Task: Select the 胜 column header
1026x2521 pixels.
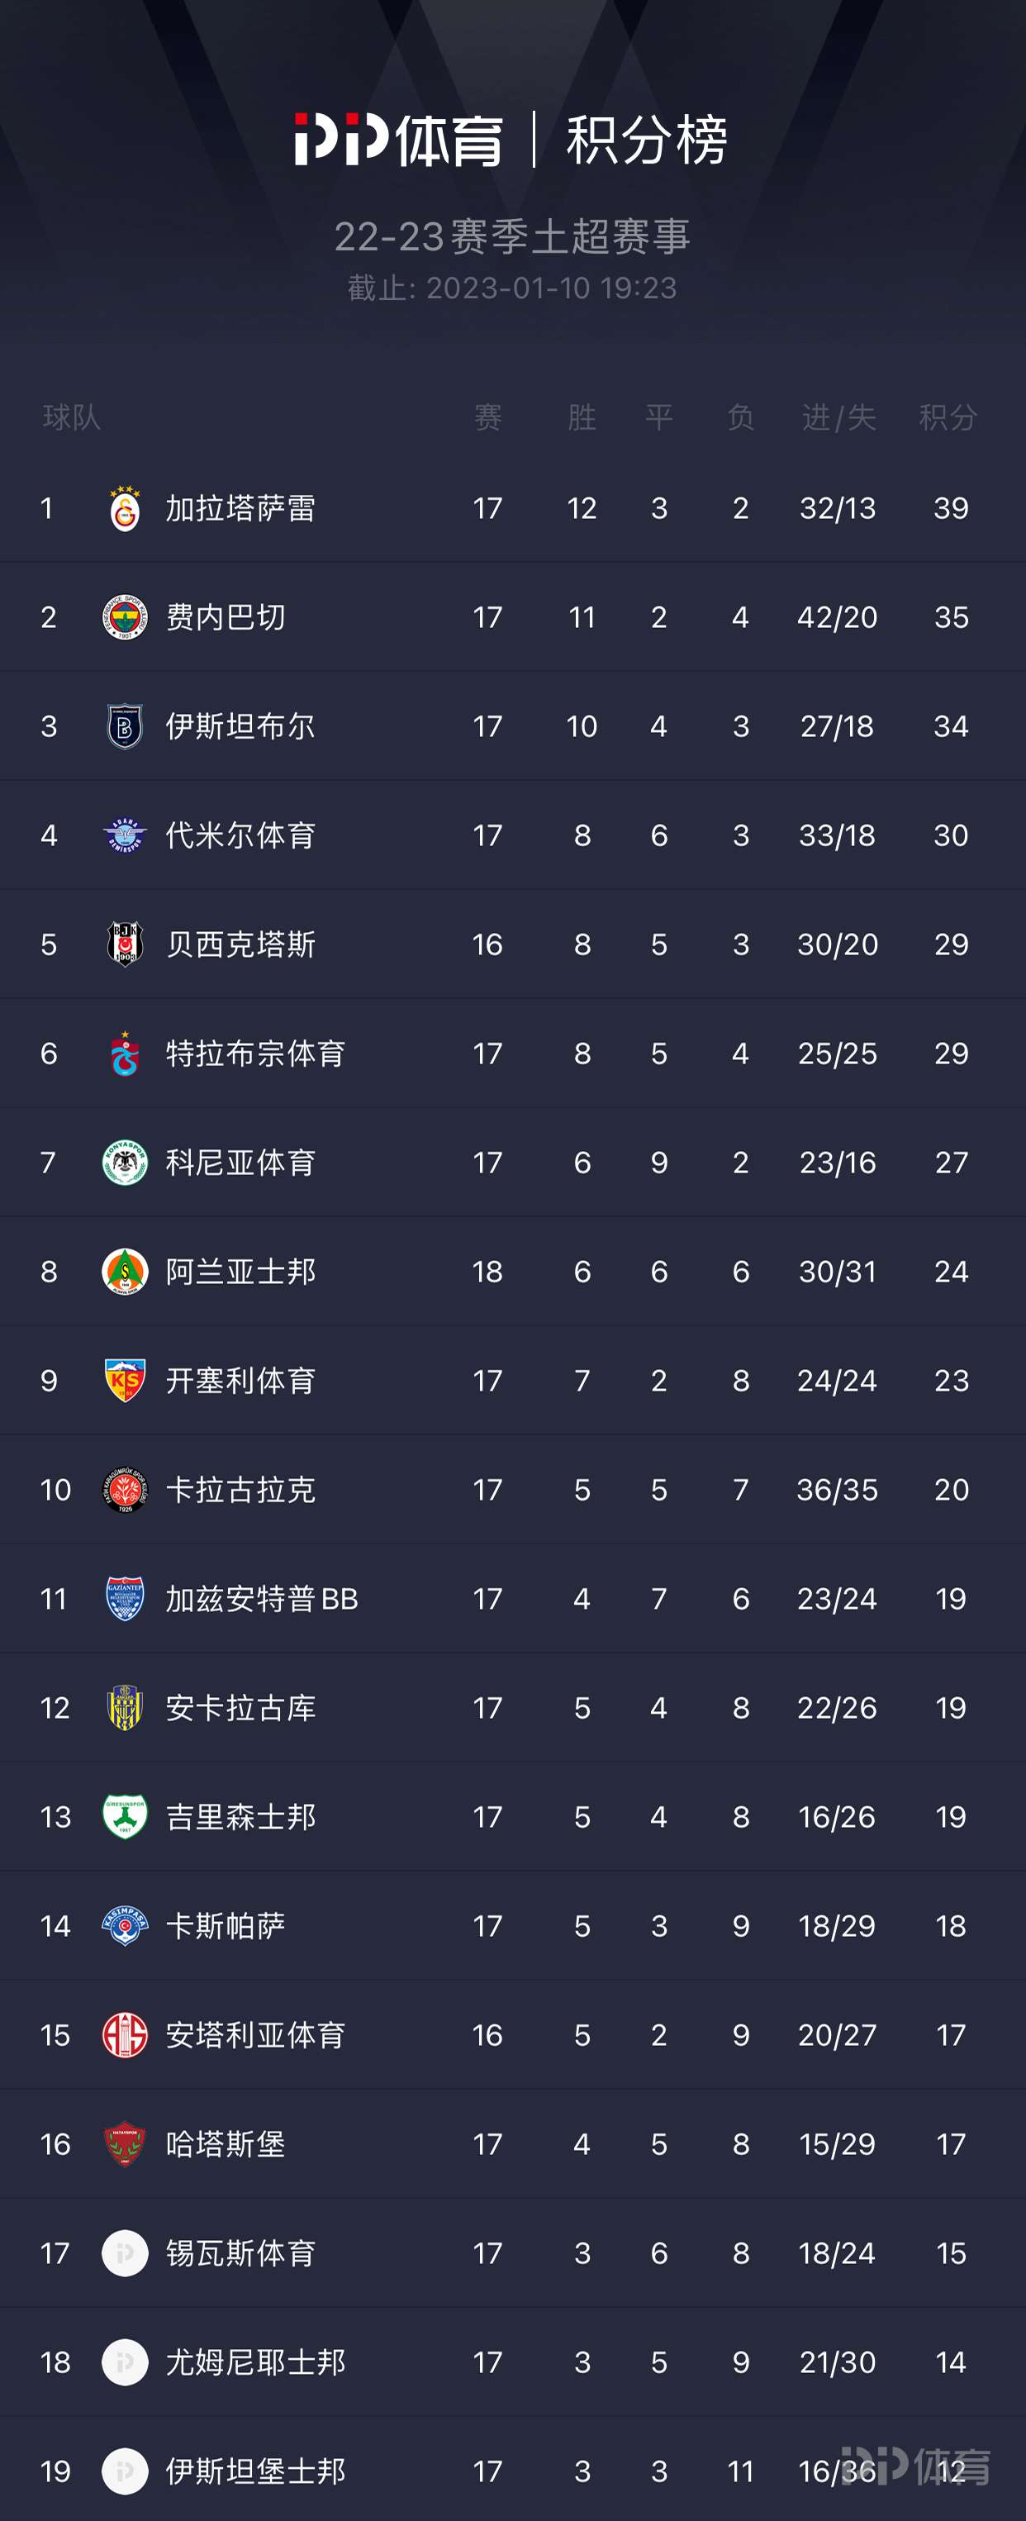Action: [x=582, y=418]
